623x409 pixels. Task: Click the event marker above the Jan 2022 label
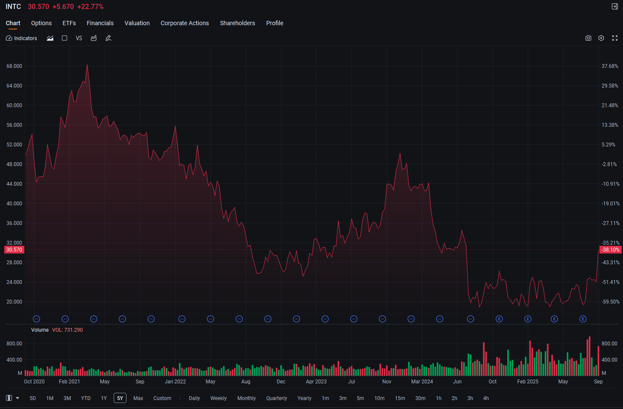click(x=182, y=319)
